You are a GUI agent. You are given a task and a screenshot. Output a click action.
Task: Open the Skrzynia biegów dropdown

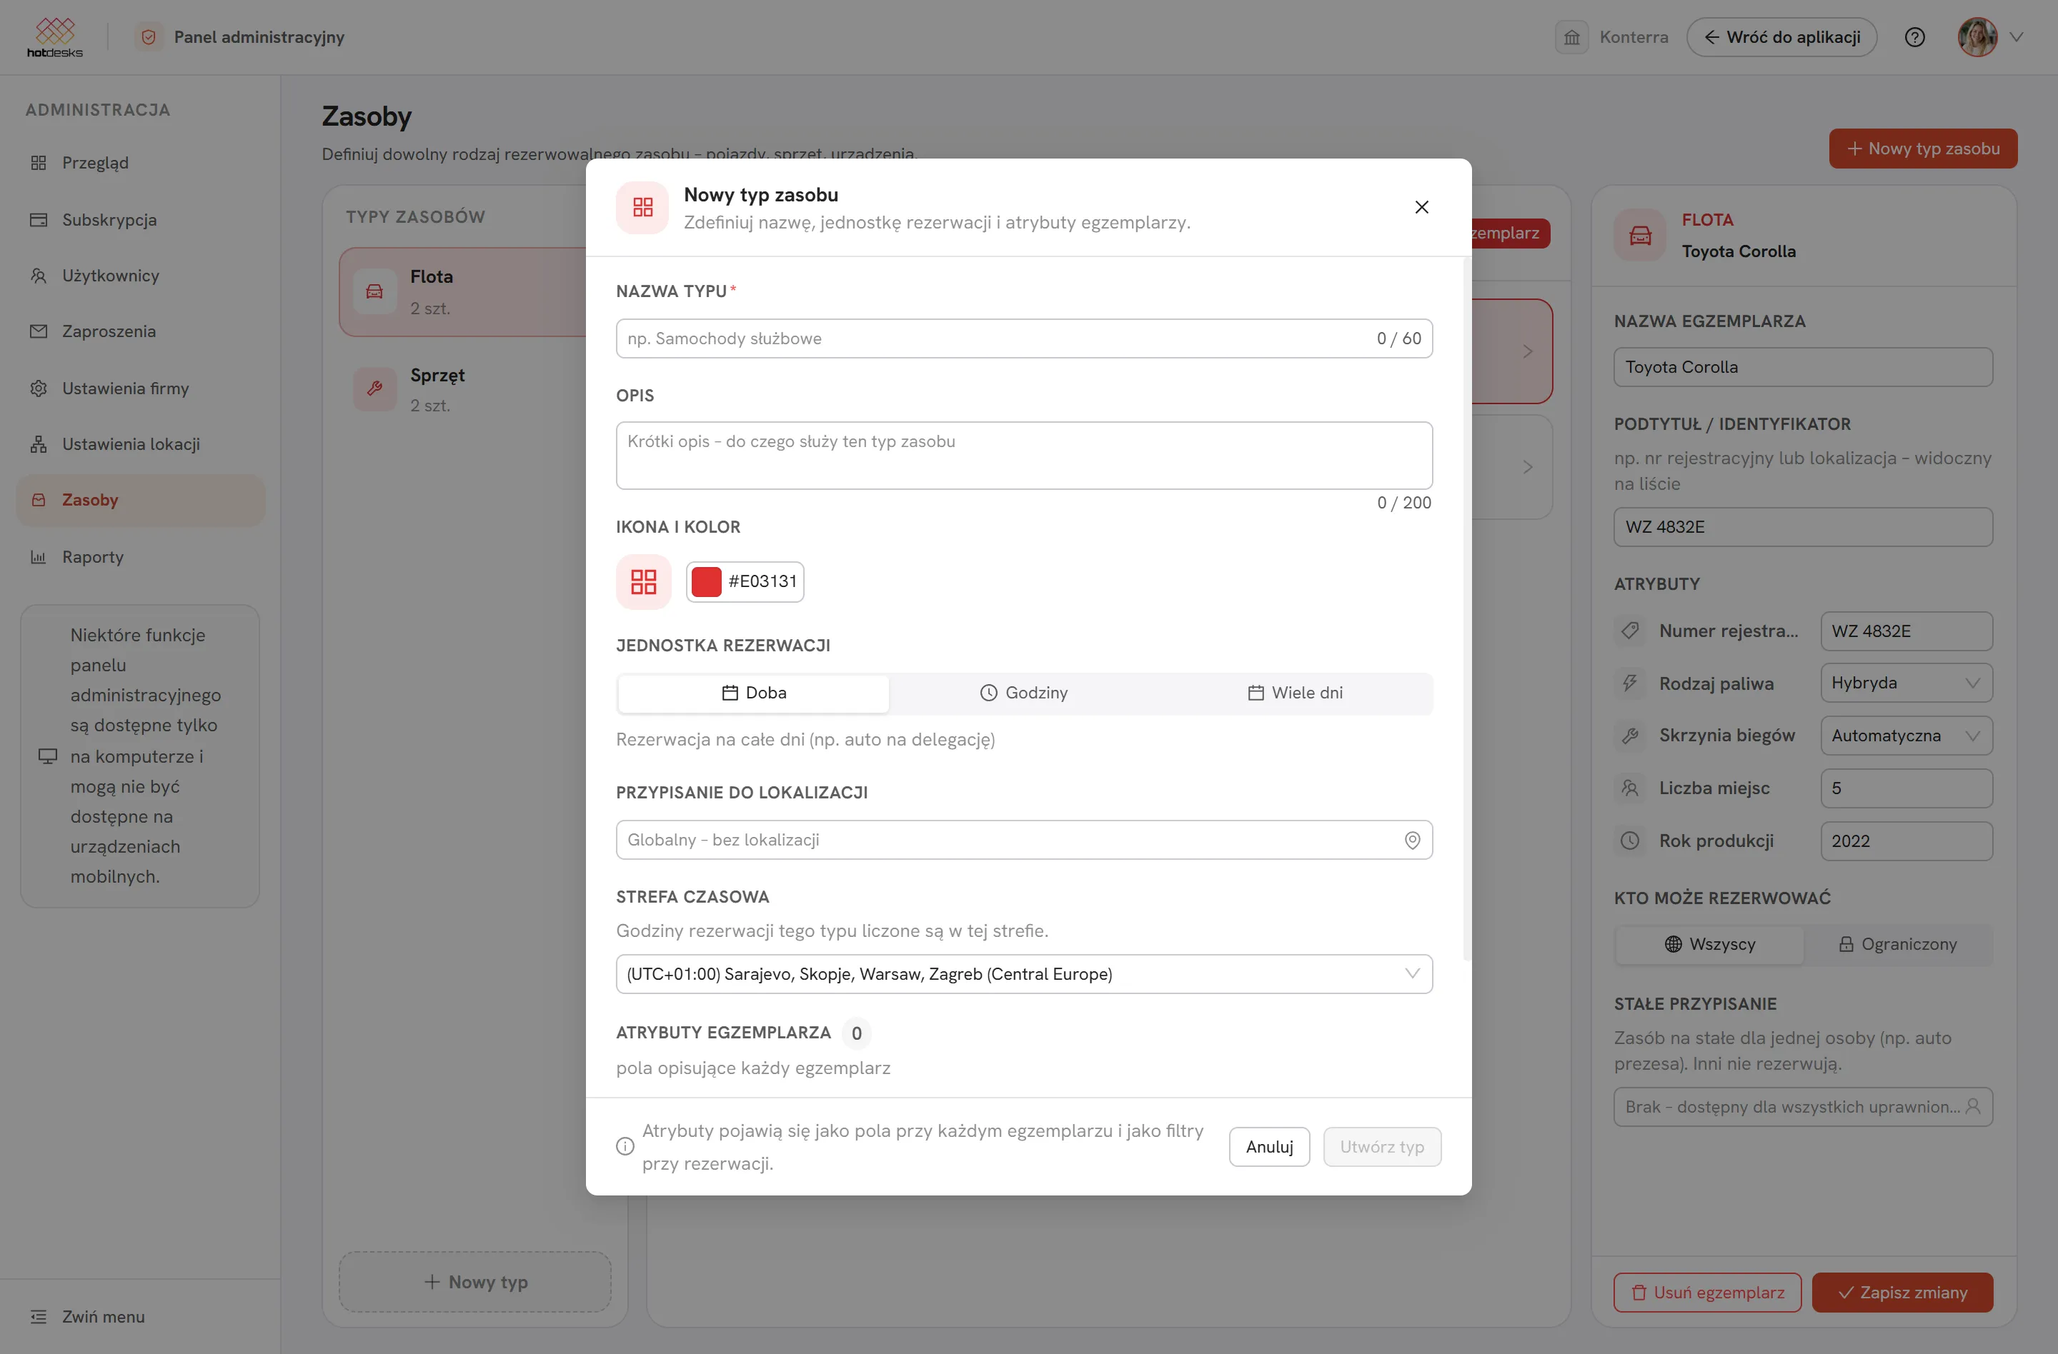click(1906, 736)
